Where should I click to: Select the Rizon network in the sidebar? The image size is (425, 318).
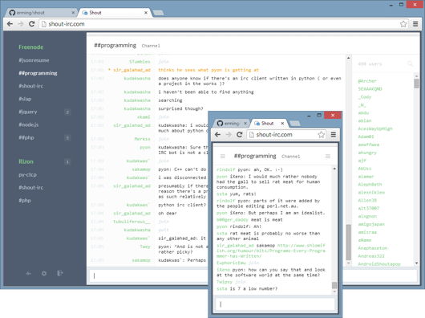click(x=26, y=161)
